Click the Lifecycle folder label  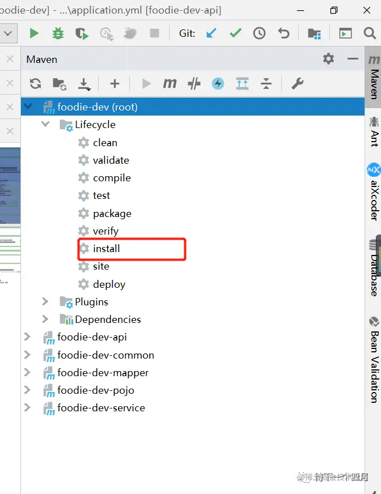click(x=95, y=125)
